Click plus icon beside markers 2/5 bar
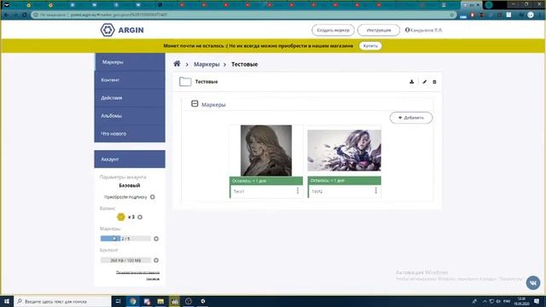This screenshot has height=307, width=546. 156,239
